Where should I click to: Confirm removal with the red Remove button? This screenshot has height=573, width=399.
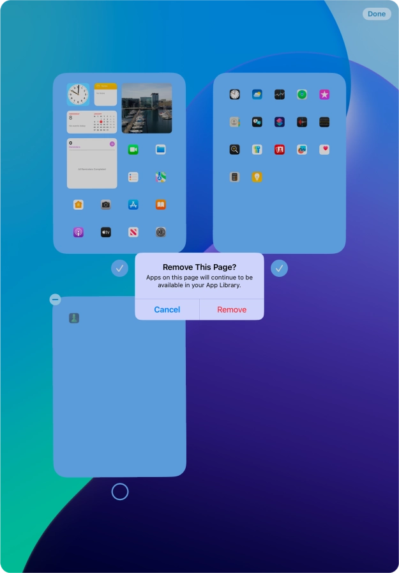(x=232, y=310)
